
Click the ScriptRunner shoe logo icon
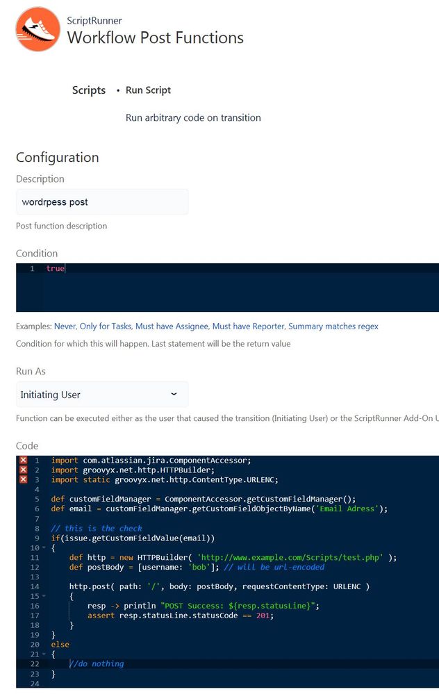(38, 28)
